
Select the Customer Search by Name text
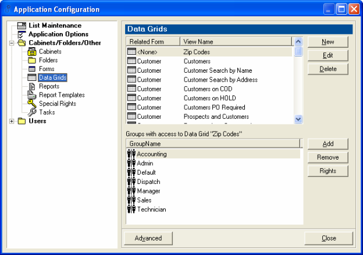point(218,70)
